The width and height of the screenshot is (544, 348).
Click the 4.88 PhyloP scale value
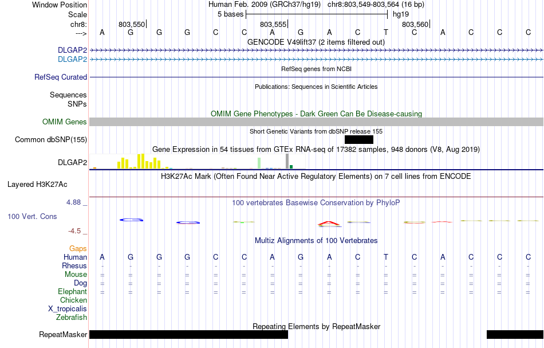coord(73,202)
